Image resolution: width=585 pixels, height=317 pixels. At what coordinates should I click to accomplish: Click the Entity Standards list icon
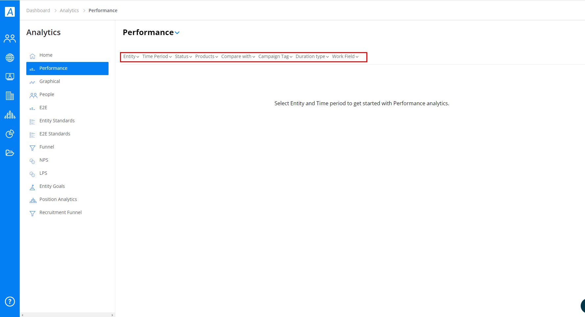click(32, 122)
